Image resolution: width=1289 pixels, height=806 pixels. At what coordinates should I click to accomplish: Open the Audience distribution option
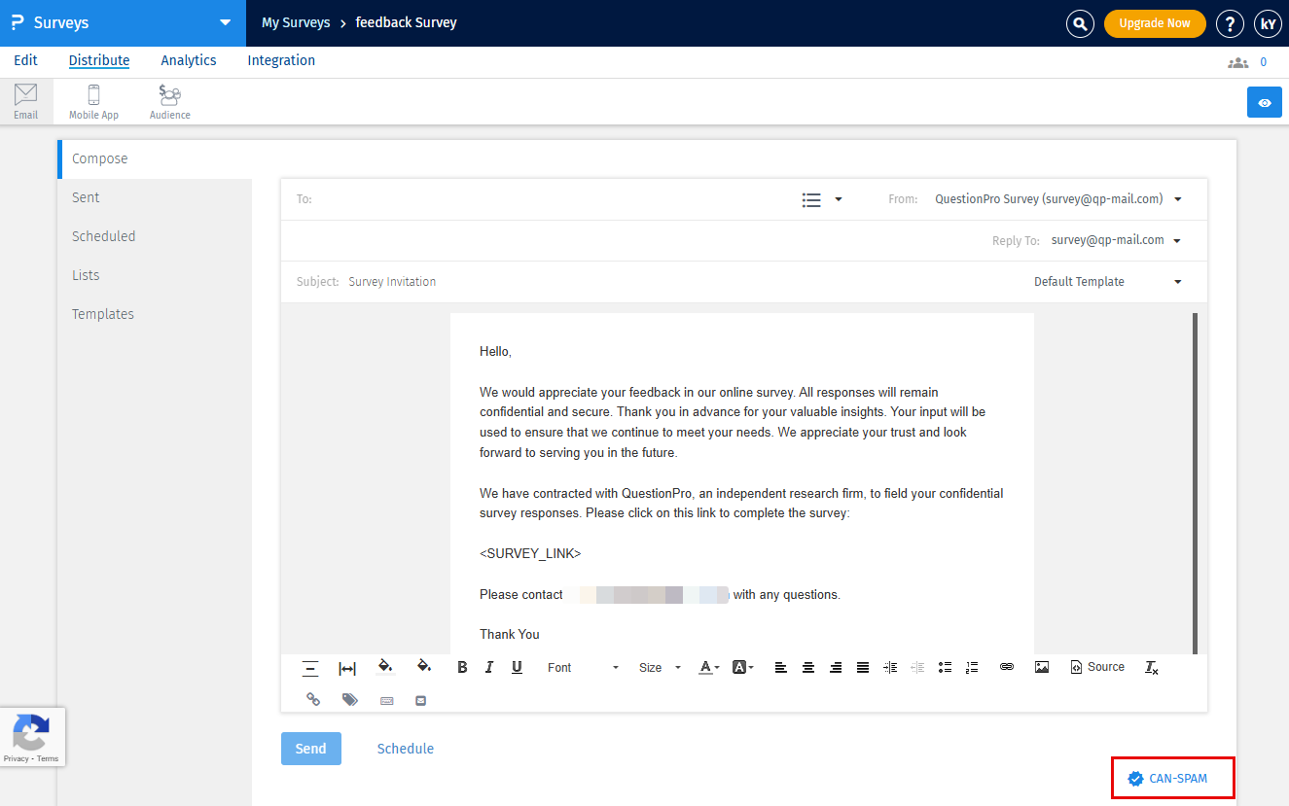coord(168,101)
